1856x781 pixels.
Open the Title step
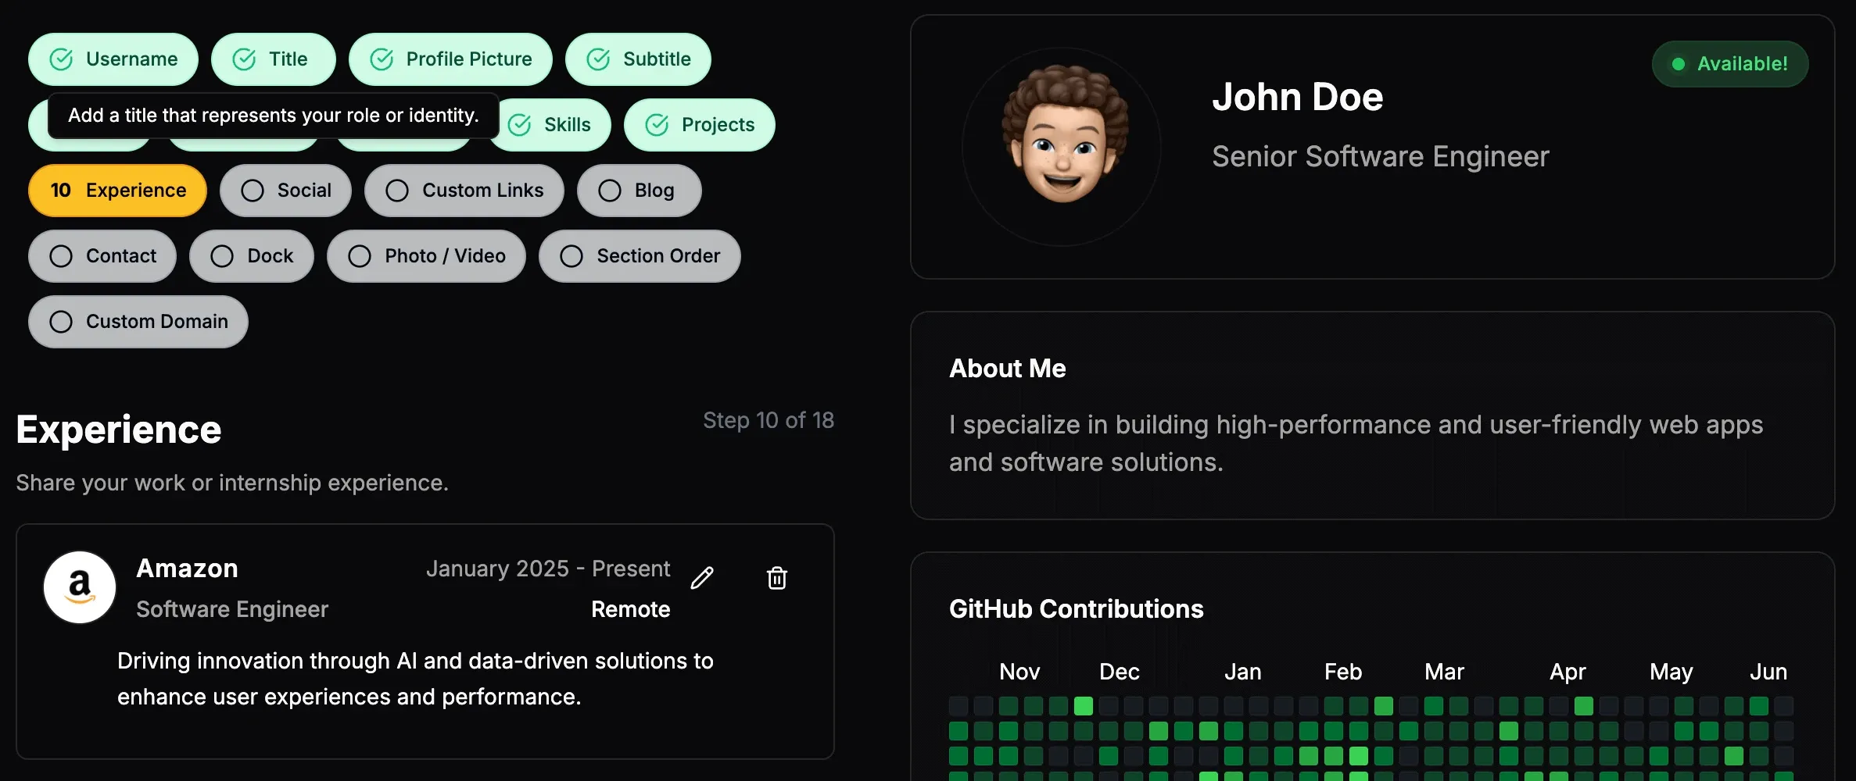[273, 59]
